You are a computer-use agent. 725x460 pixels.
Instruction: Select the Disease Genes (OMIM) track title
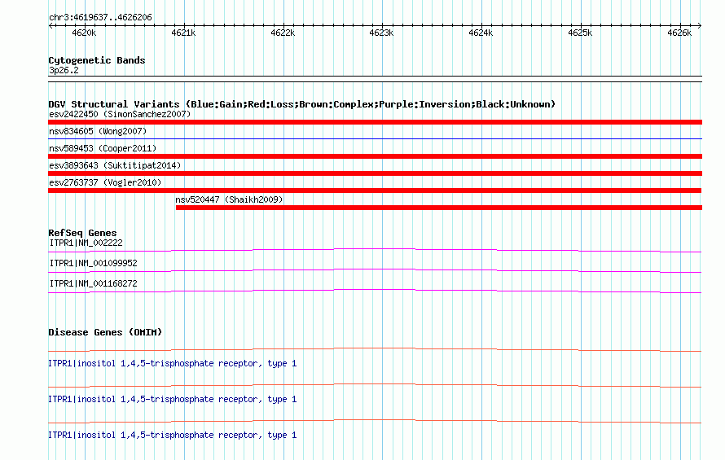click(105, 332)
